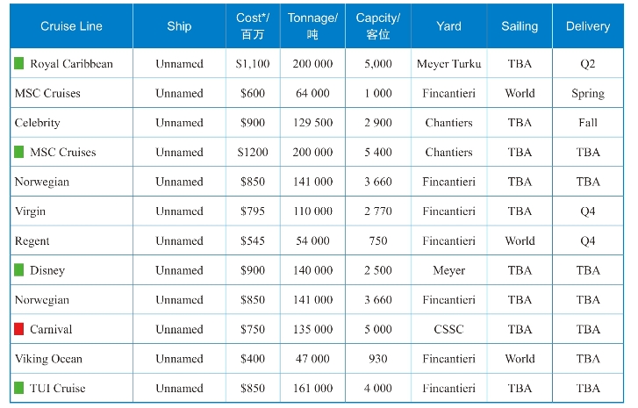The image size is (638, 408).
Task: Click the Cost column header
Action: 253,26
